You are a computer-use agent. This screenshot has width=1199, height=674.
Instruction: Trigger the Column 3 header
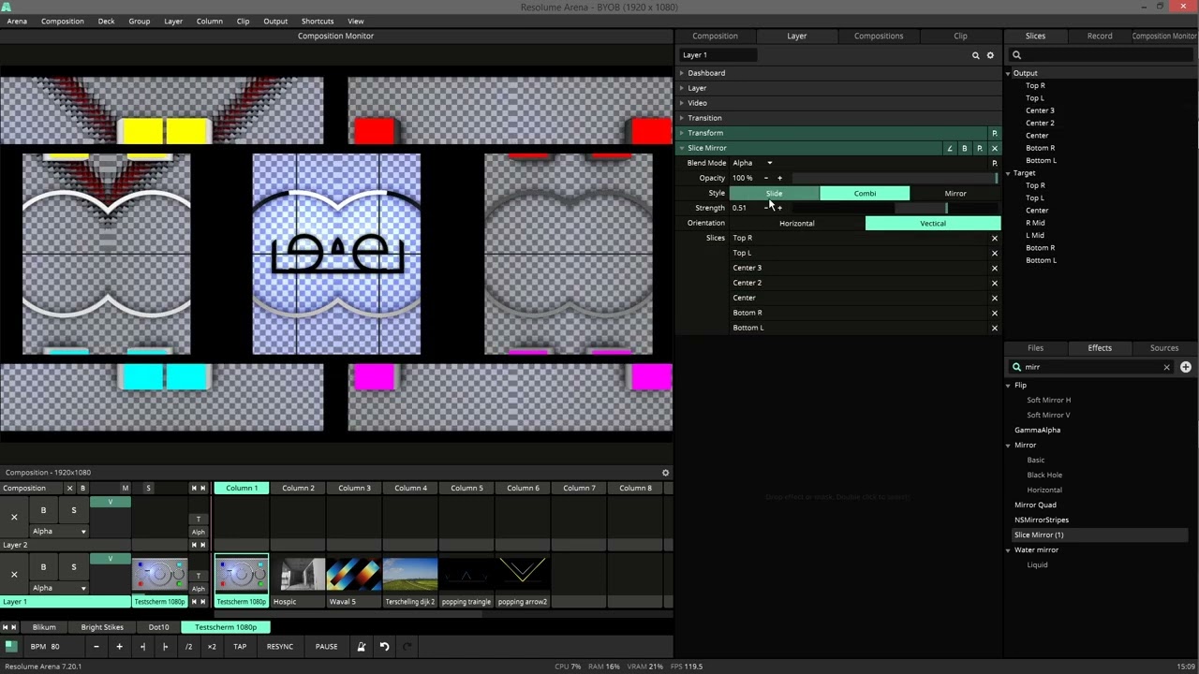354,488
